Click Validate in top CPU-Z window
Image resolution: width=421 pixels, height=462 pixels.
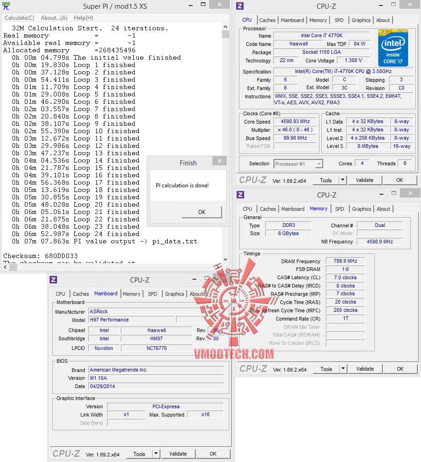[x=364, y=180]
